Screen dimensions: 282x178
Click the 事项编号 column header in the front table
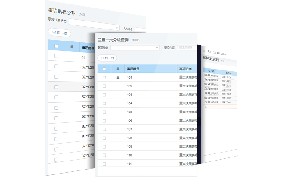pyautogui.click(x=133, y=69)
